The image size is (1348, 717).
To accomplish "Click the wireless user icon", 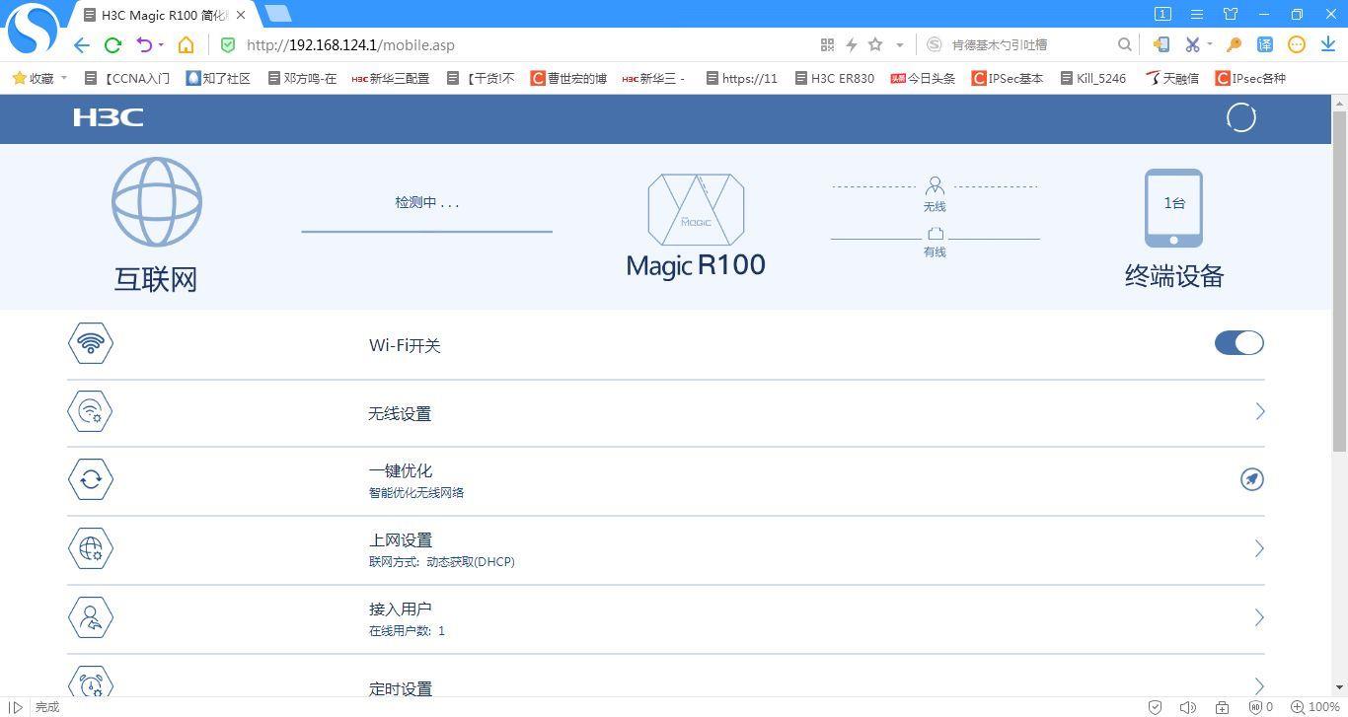I will [935, 185].
